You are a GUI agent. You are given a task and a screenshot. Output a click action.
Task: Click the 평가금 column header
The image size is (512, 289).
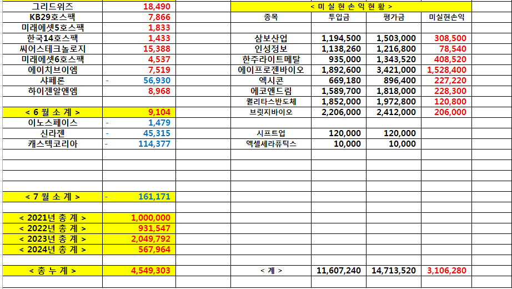click(393, 17)
